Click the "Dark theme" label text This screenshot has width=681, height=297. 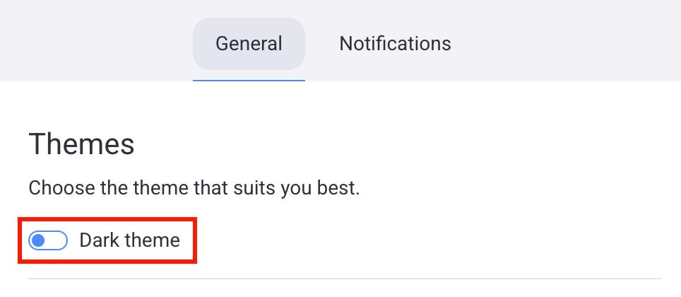coord(129,241)
